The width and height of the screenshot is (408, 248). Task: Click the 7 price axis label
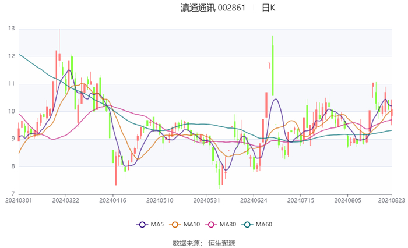coord(13,194)
